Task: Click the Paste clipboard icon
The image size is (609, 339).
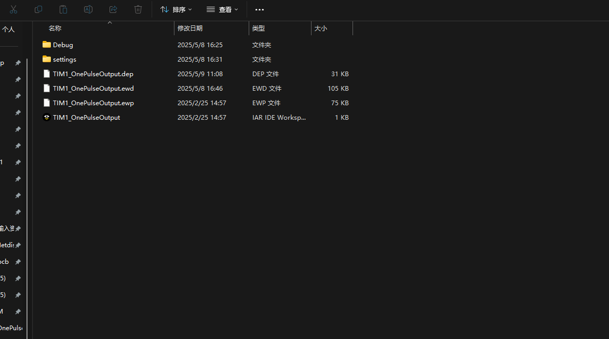Action: coord(63,9)
